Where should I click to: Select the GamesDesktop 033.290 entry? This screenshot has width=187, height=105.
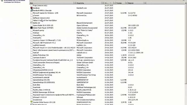tap(41, 80)
